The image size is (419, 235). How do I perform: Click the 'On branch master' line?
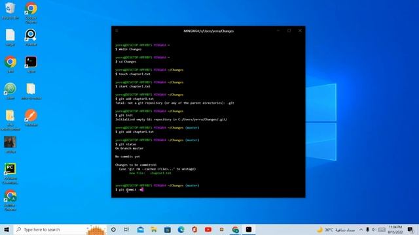coord(130,148)
